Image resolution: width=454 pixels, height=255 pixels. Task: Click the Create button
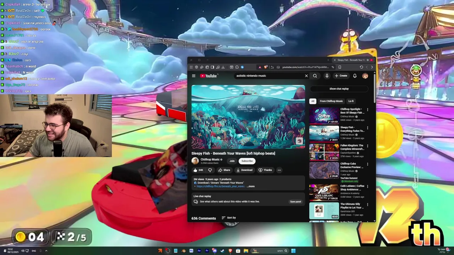341,76
